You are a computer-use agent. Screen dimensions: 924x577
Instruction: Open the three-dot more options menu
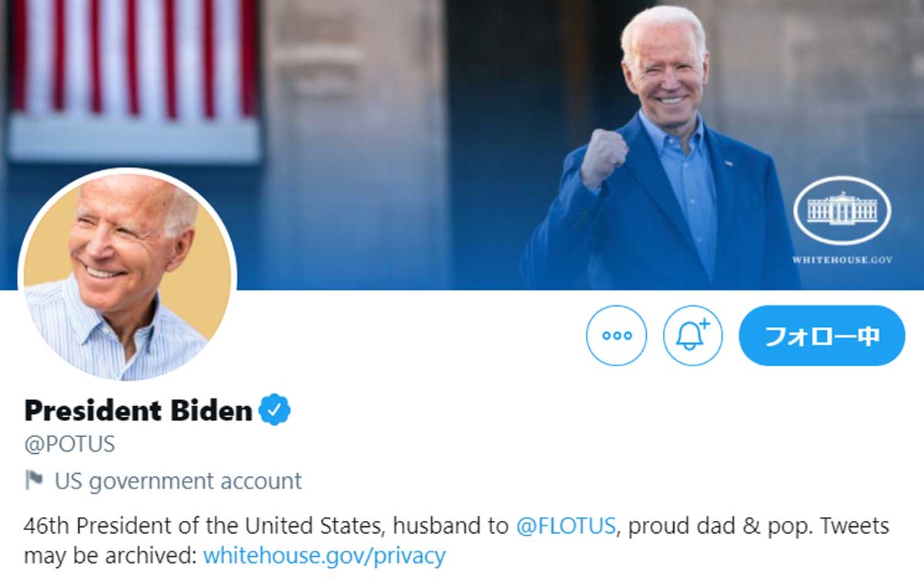(x=616, y=335)
